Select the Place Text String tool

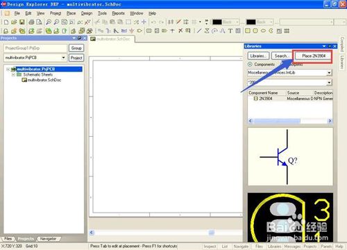pos(230,31)
